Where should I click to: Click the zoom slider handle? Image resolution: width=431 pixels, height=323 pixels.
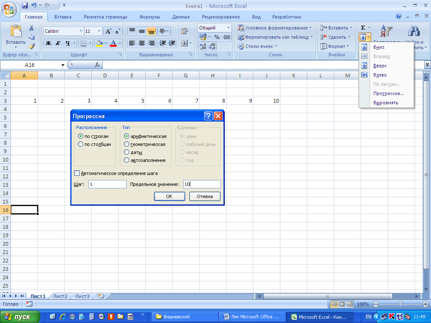point(400,304)
